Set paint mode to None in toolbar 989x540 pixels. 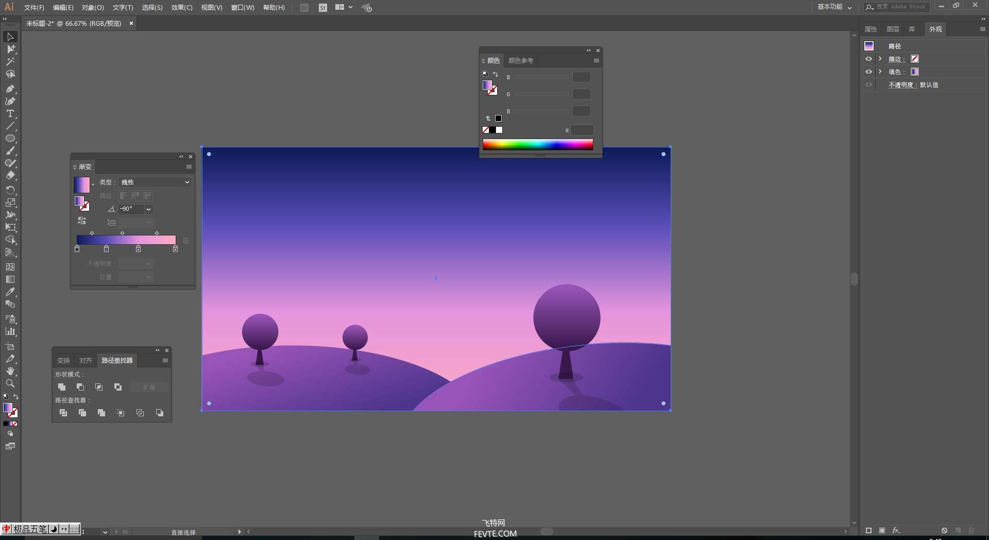tap(14, 424)
